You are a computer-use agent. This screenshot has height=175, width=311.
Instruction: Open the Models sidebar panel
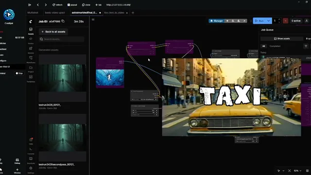(31, 50)
